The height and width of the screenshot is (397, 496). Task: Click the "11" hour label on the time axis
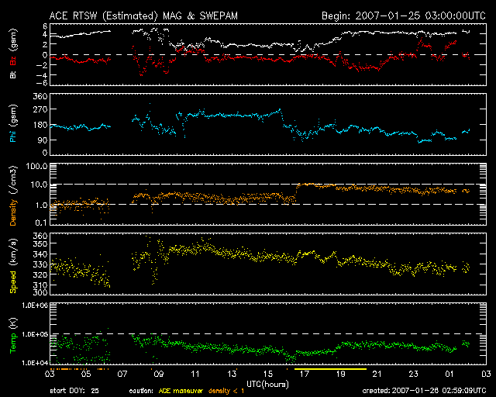tap(195, 374)
